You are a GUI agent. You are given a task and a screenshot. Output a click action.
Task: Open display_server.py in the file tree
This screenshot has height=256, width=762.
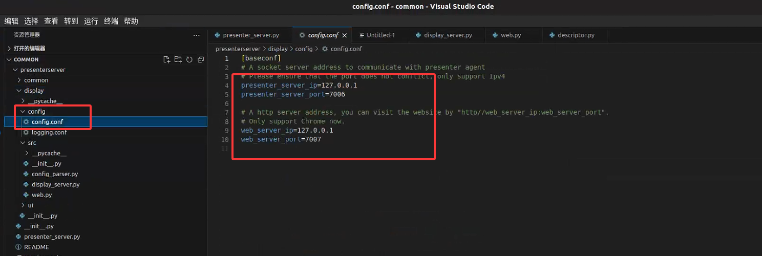click(105, 184)
